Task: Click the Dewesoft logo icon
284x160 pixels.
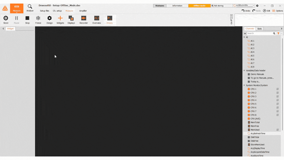Action: pos(5,8)
